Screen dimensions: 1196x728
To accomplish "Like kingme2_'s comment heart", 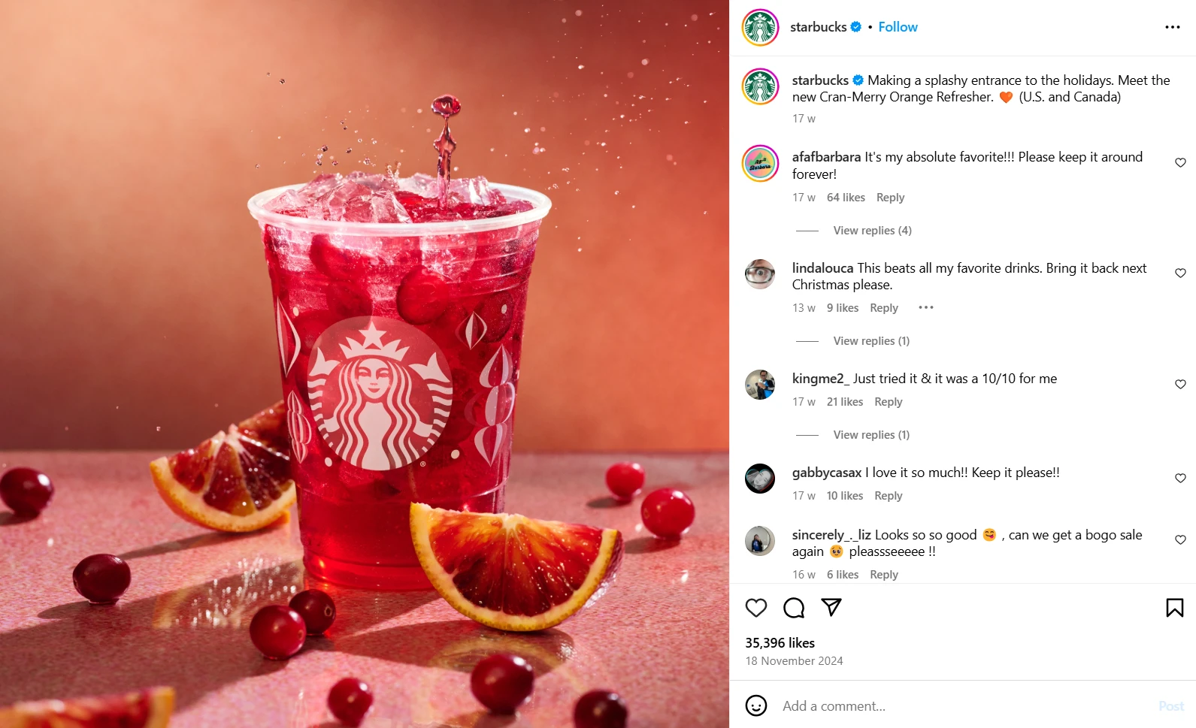I will [x=1180, y=384].
